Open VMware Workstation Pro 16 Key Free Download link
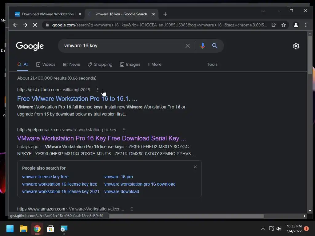Image resolution: width=315 pixels, height=236 pixels. [x=102, y=138]
